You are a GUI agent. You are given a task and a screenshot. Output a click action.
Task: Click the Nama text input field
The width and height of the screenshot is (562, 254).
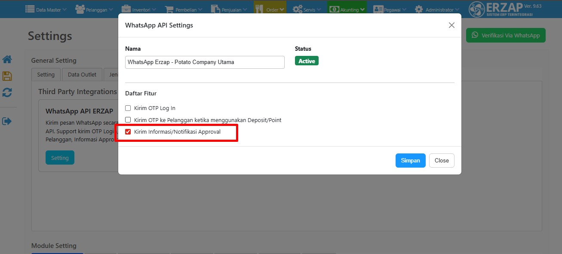(x=205, y=62)
